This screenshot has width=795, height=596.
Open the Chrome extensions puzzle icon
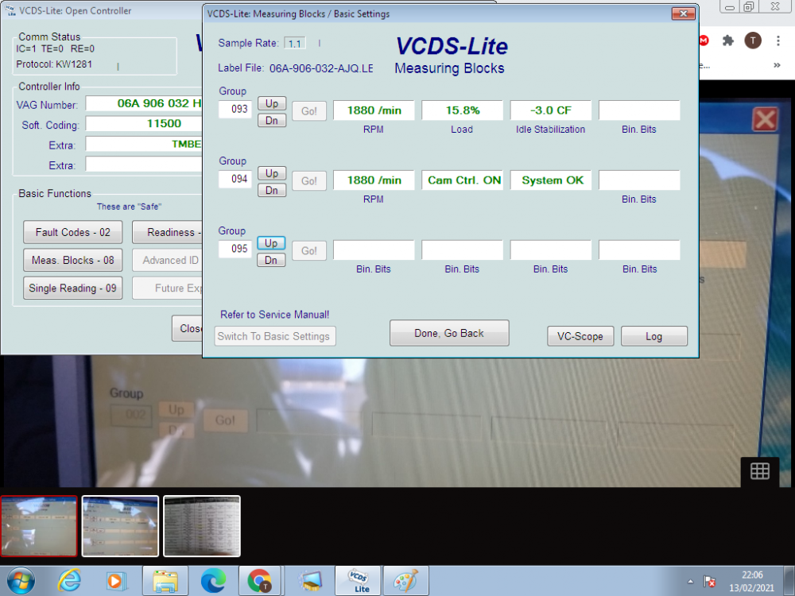[727, 41]
